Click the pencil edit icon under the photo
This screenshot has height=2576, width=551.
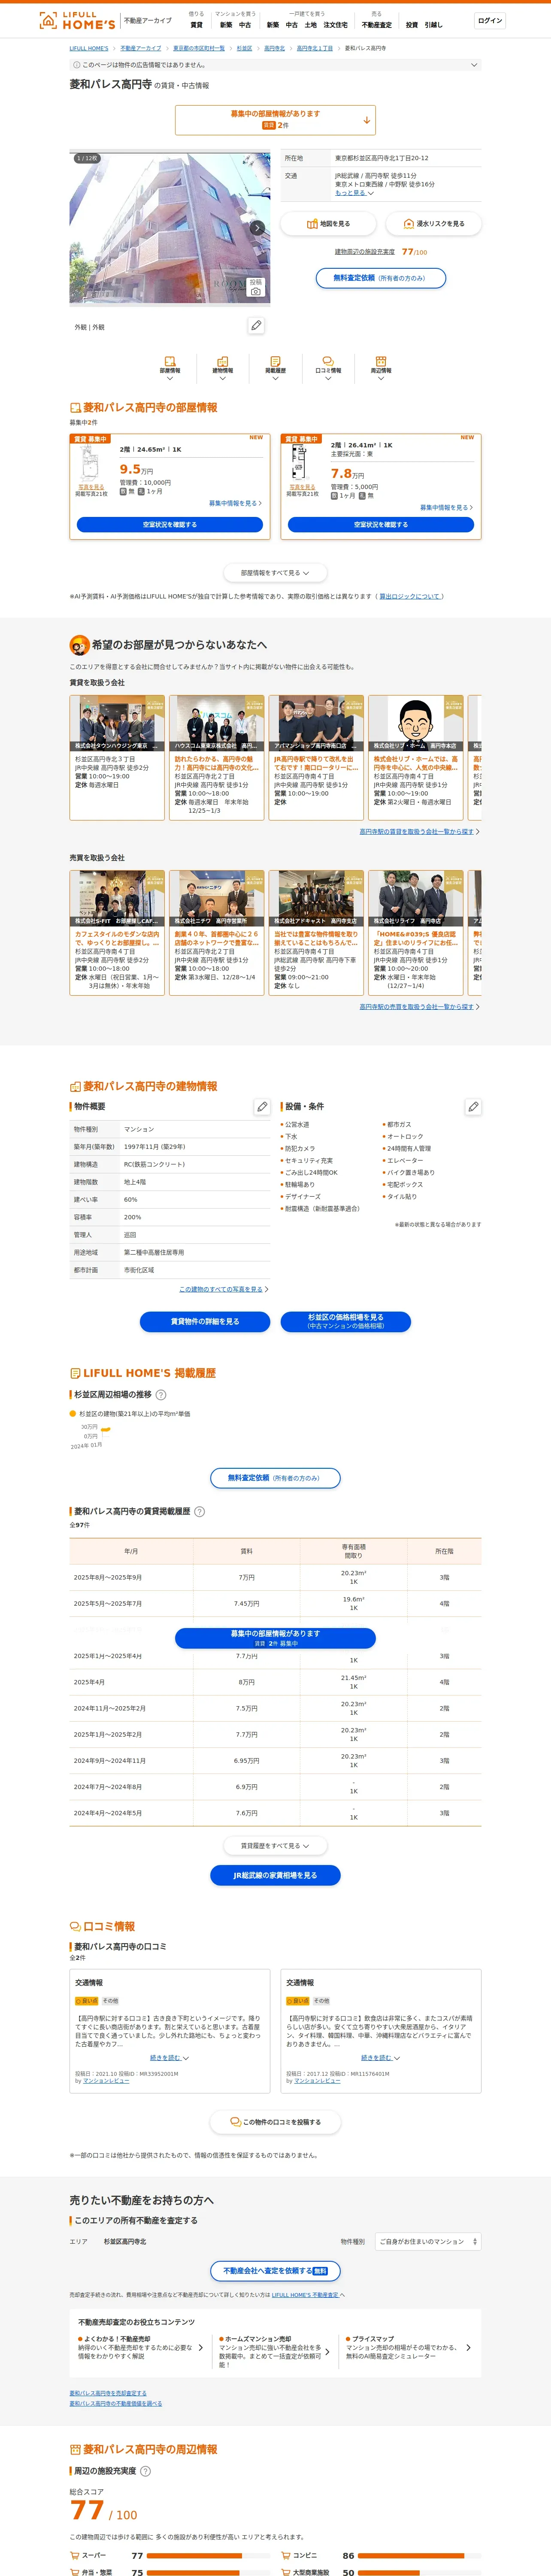pos(256,326)
